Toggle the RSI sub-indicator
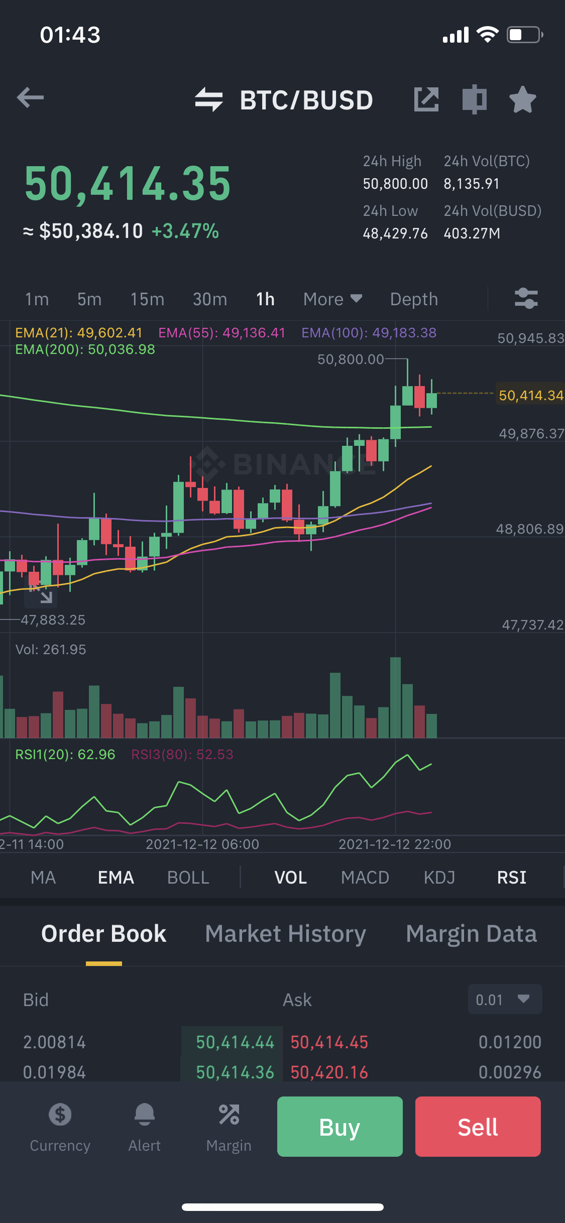This screenshot has height=1223, width=565. 512,878
